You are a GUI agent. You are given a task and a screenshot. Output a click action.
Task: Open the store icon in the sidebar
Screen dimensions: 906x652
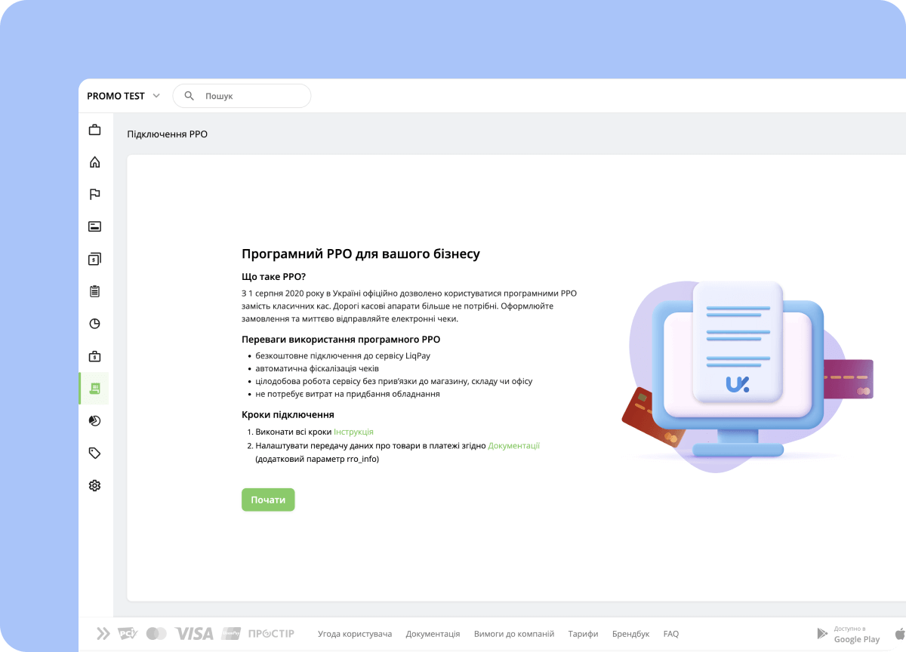click(94, 129)
